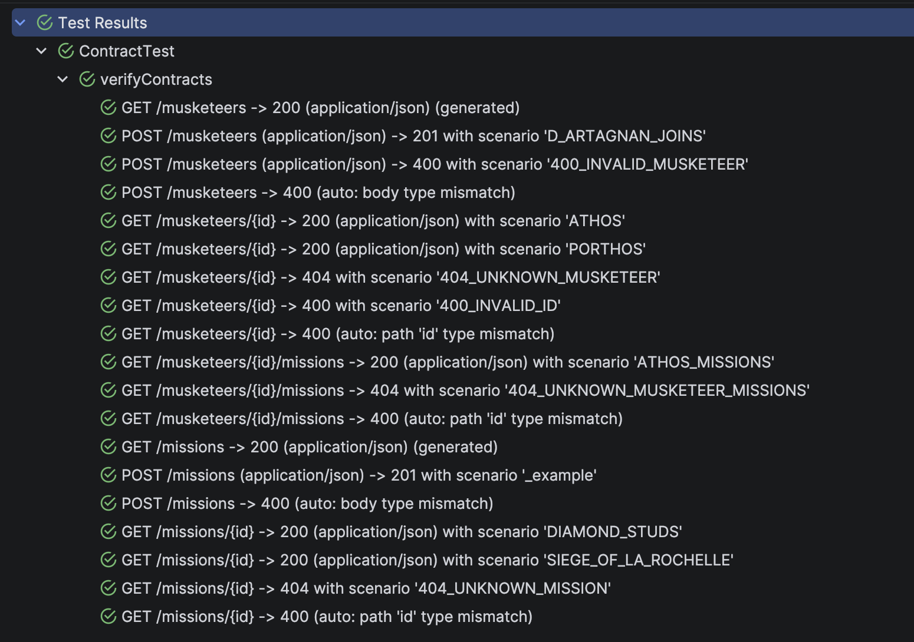Collapse the ContractTest tree node

click(x=41, y=51)
